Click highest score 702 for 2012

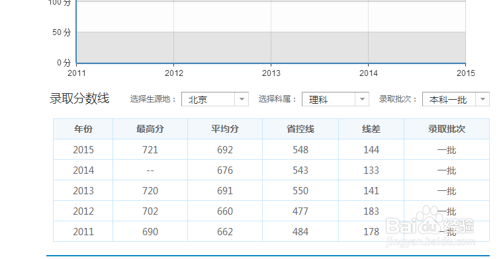point(150,211)
